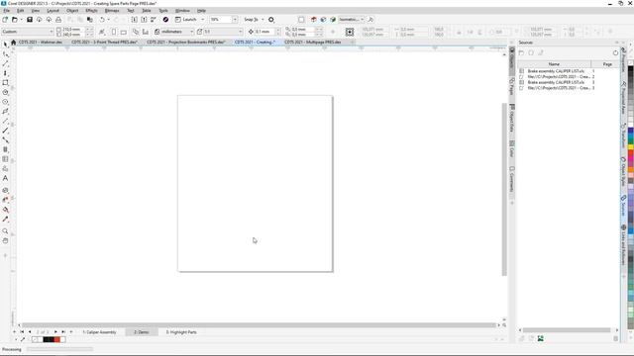
Task: Open the File menu
Action: (7, 11)
